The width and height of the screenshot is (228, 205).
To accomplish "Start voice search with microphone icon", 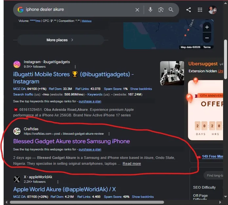I will (x=151, y=10).
